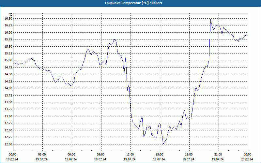The image size is (261, 163).
Task: Click the 12,75 y-axis label
Action: (8, 123)
